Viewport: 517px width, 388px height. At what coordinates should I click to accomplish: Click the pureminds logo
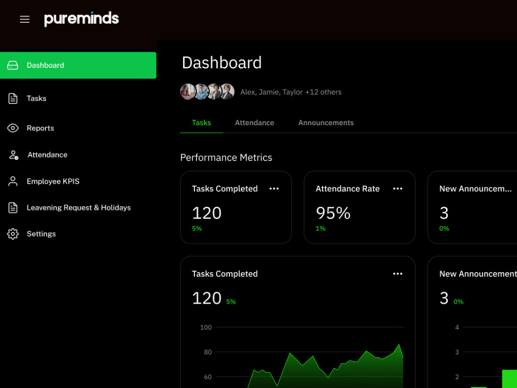coord(82,19)
